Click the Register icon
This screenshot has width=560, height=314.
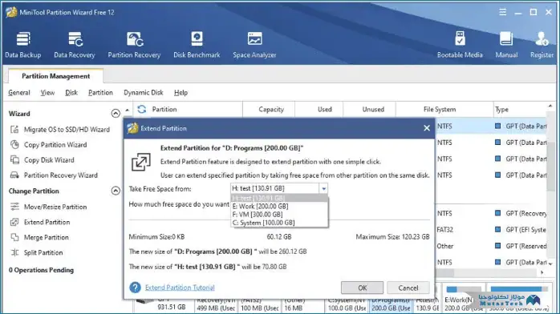click(542, 45)
